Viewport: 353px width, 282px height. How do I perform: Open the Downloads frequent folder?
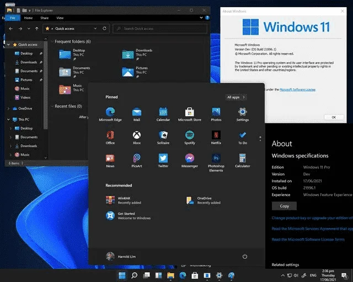(x=137, y=55)
